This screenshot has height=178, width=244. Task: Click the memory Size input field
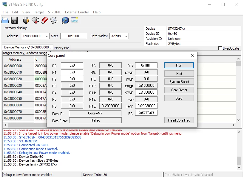pyautogui.click(x=74, y=36)
